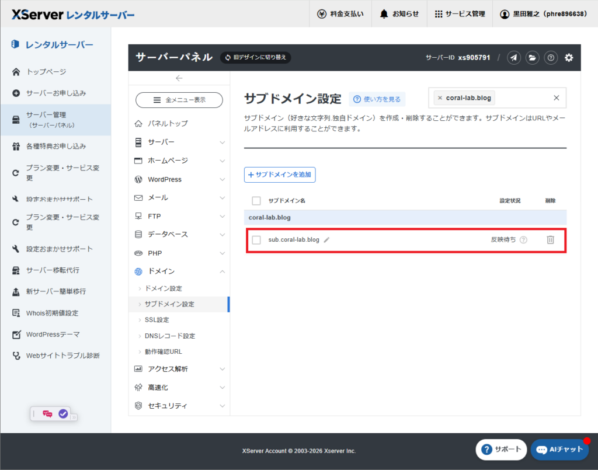Switch to the old design via 旧デザインに切り替え
Image resolution: width=598 pixels, height=470 pixels.
click(255, 58)
